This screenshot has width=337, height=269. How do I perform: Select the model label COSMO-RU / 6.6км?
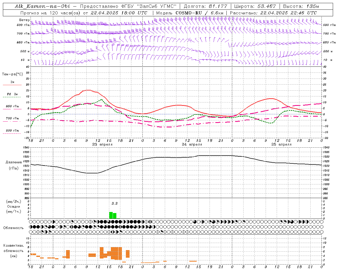[x=199, y=13]
